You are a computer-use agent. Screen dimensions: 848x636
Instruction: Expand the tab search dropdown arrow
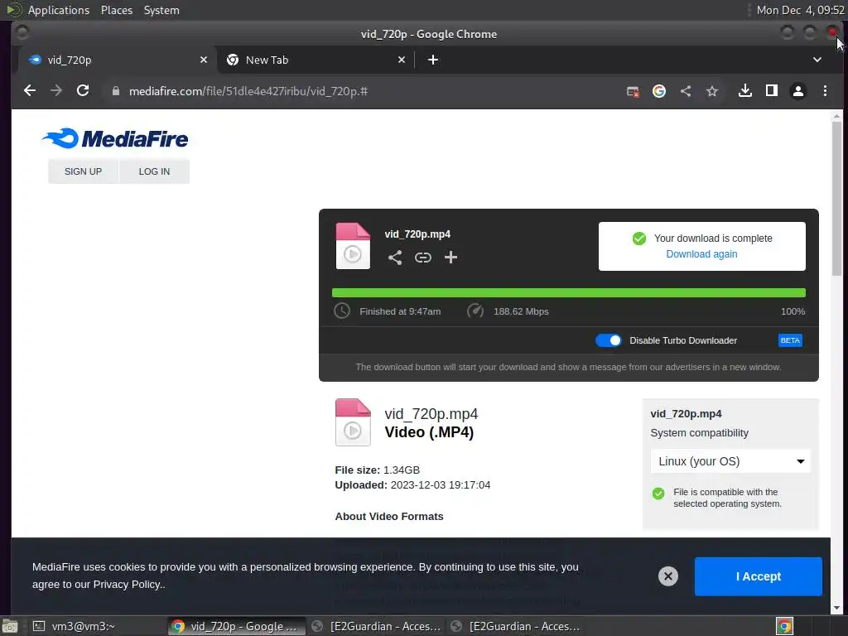(817, 60)
